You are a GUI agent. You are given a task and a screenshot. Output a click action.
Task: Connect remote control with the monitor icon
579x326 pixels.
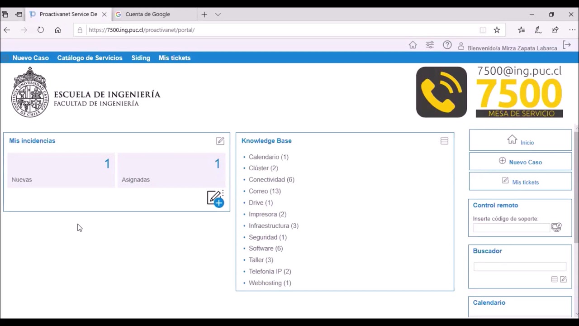click(x=556, y=227)
